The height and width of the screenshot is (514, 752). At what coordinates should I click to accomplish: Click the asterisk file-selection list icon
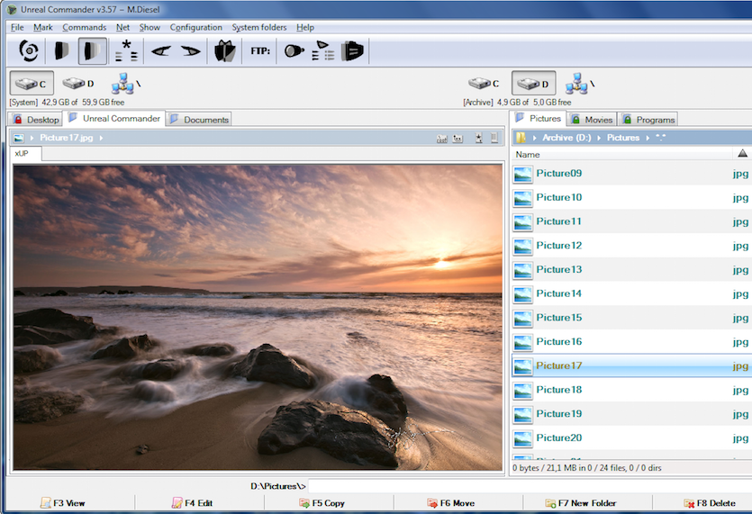pos(127,50)
